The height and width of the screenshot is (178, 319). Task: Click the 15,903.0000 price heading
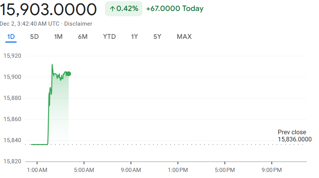pyautogui.click(x=48, y=9)
